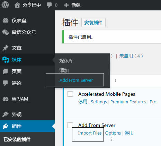This screenshot has width=161, height=146.
Task: Open the WPJAM menu item
Action: (x=20, y=99)
